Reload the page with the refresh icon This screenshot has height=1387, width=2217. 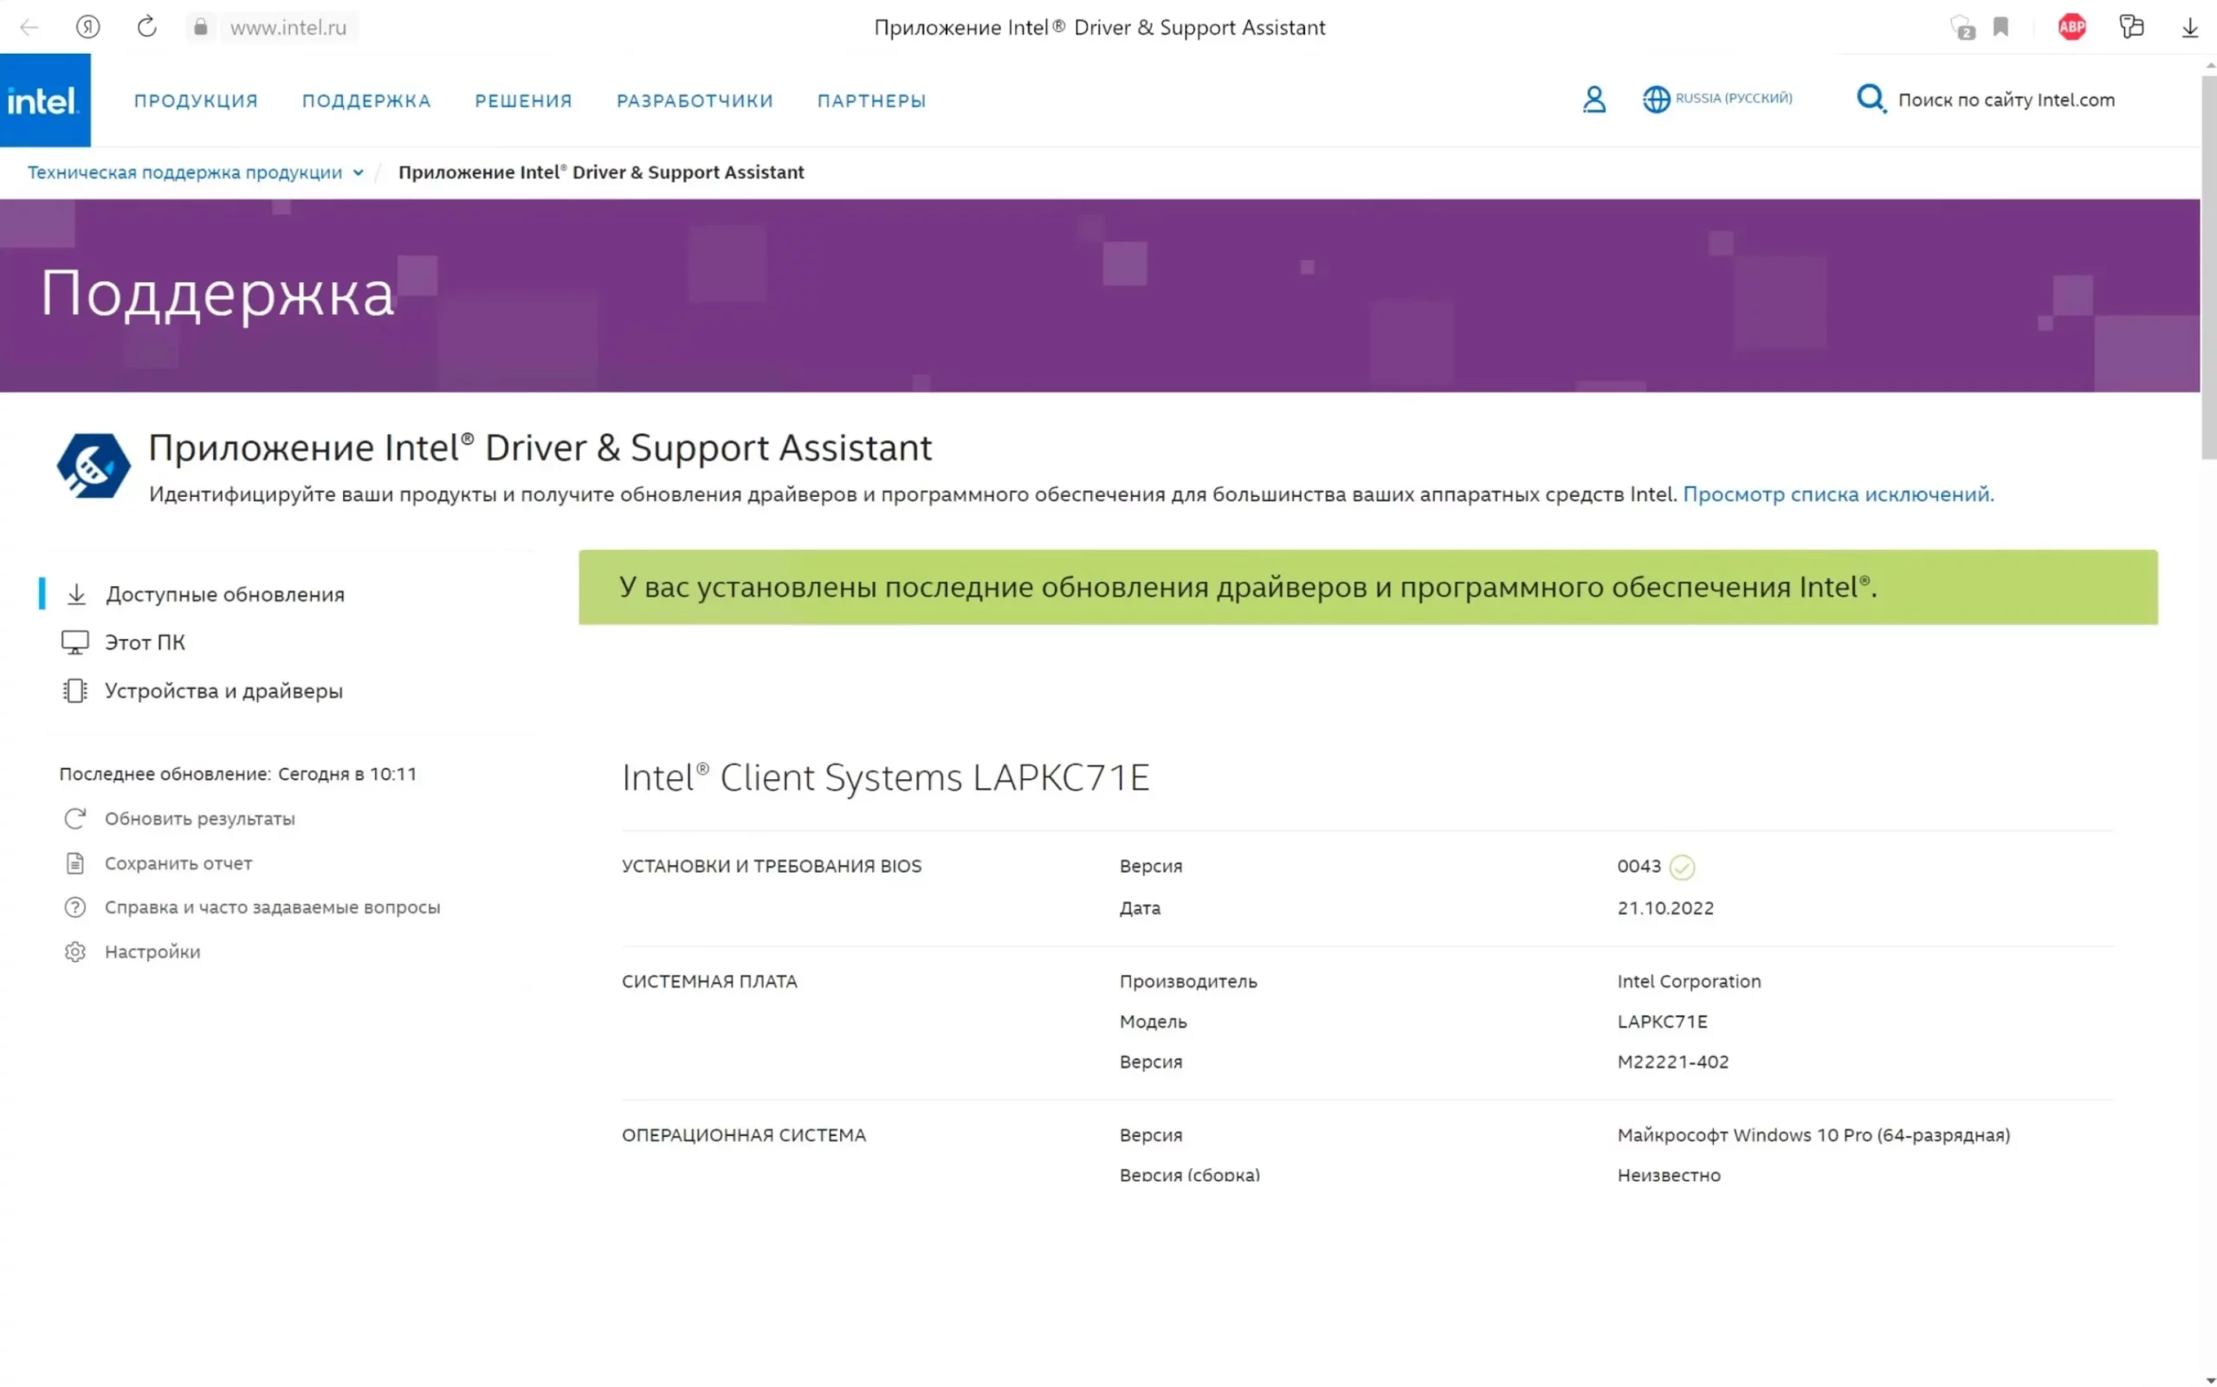pyautogui.click(x=147, y=28)
